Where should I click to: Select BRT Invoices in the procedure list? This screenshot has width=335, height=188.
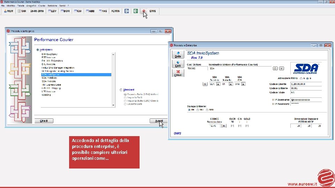point(49,57)
